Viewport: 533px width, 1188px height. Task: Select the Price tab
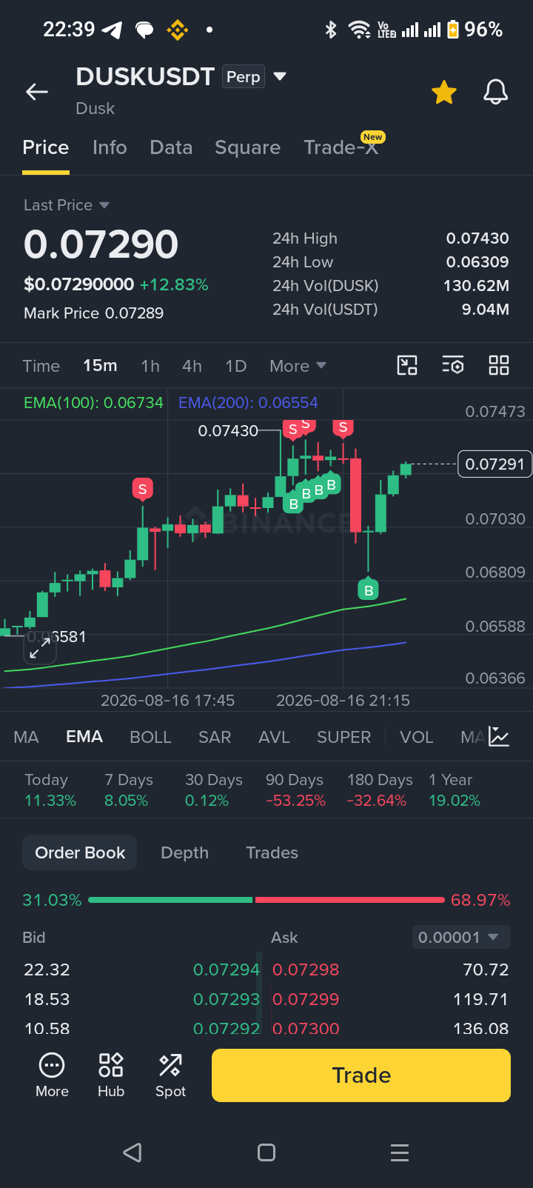46,147
